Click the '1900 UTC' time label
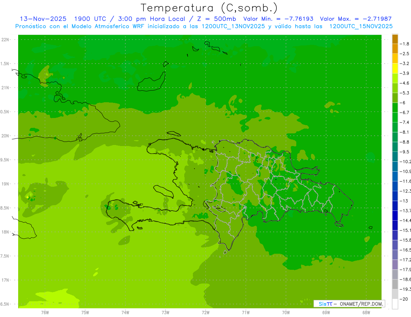This screenshot has width=411, height=317. pyautogui.click(x=90, y=19)
